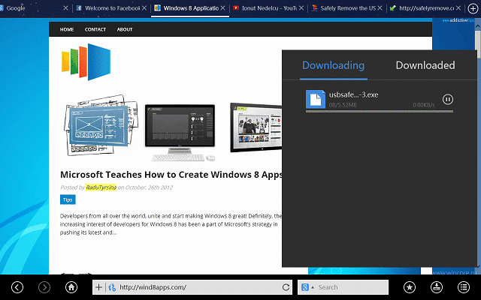481x300 pixels.
Task: Click the 0.00KB/s download speed text
Action: click(424, 105)
